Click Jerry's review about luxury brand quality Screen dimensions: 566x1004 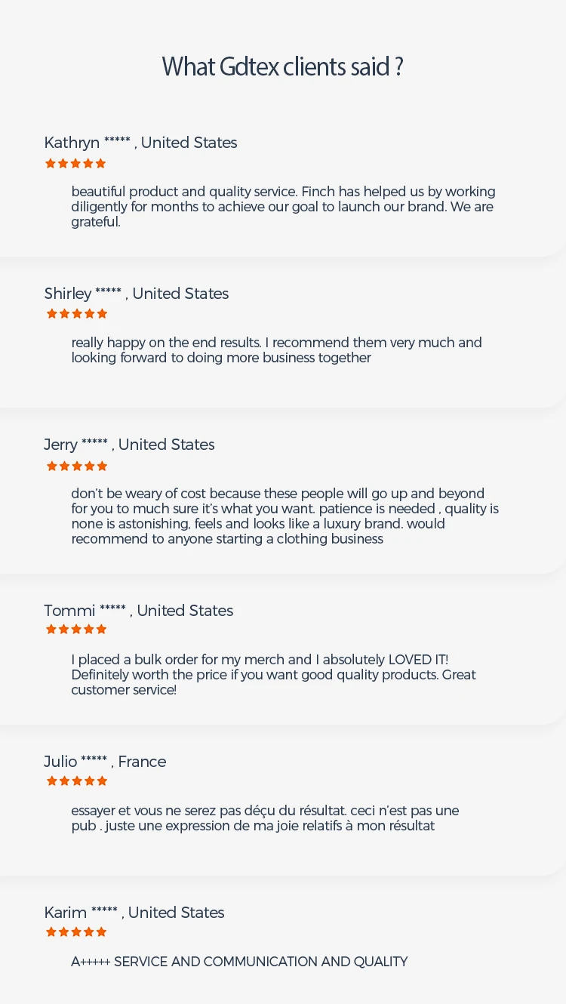click(285, 516)
